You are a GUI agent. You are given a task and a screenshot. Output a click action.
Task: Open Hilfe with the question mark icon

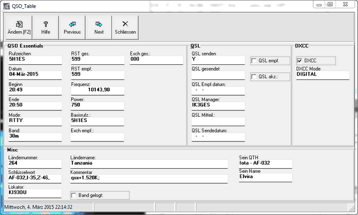coord(46,24)
